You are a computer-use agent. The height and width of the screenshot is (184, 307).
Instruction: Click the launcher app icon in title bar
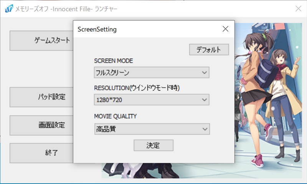click(x=9, y=8)
